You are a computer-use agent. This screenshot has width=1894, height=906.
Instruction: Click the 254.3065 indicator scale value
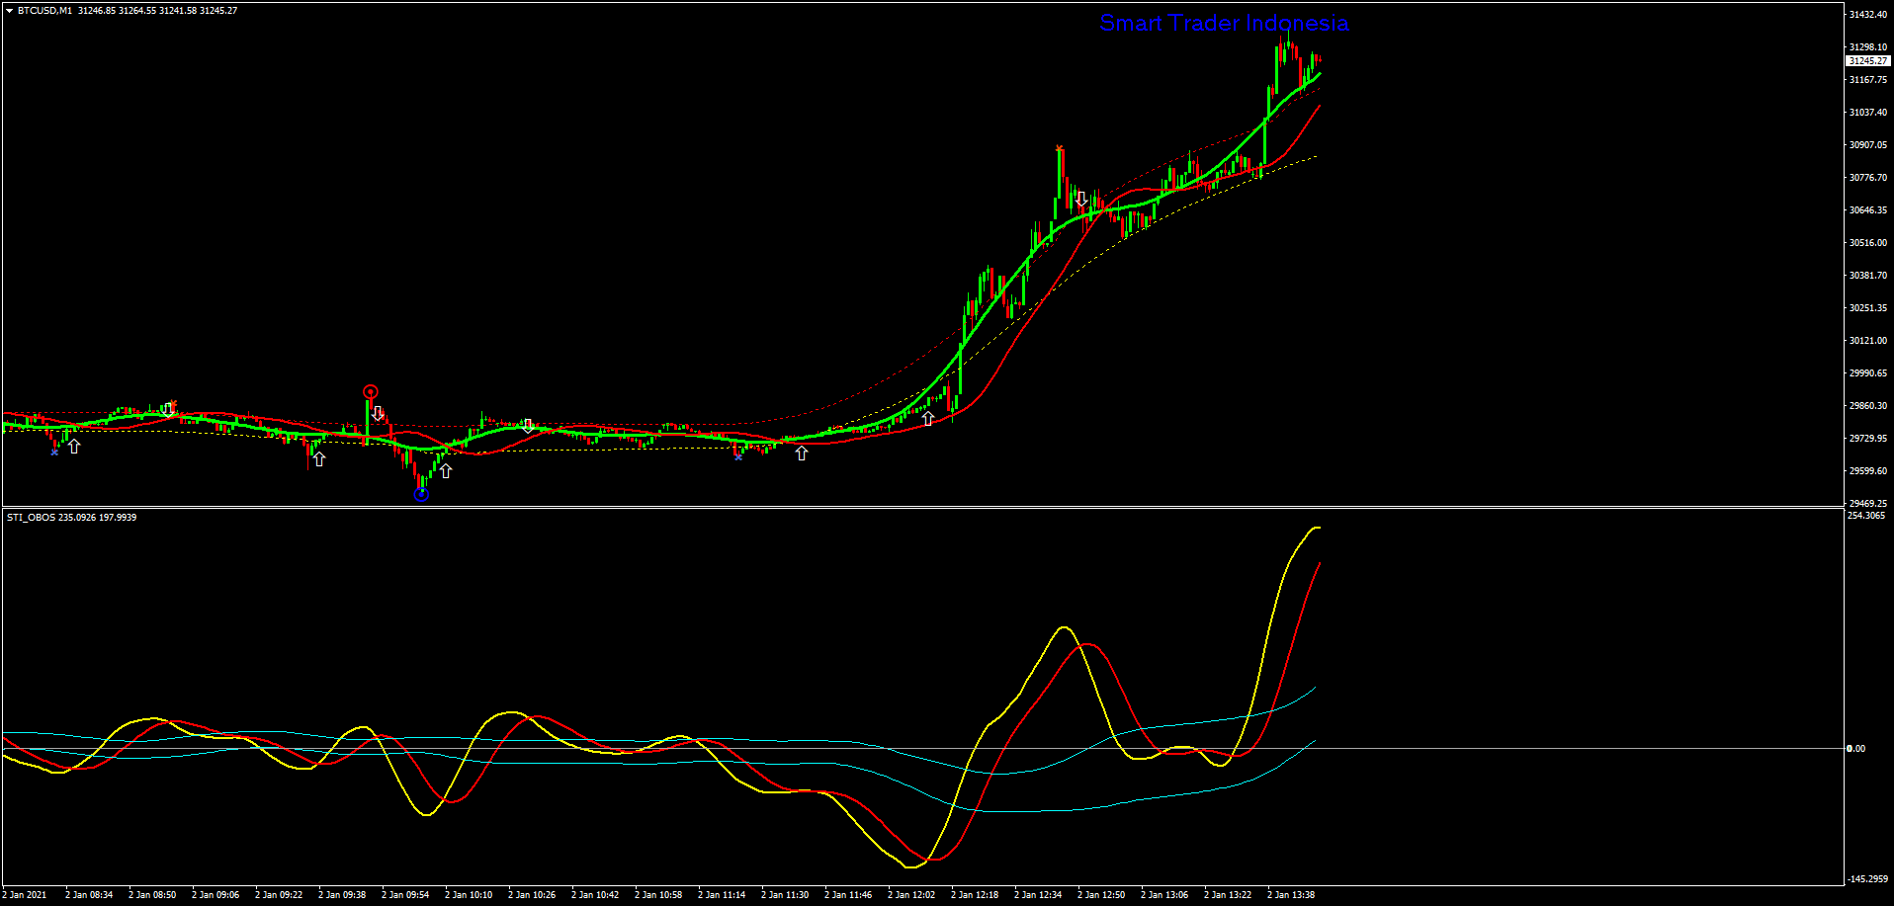[1866, 516]
